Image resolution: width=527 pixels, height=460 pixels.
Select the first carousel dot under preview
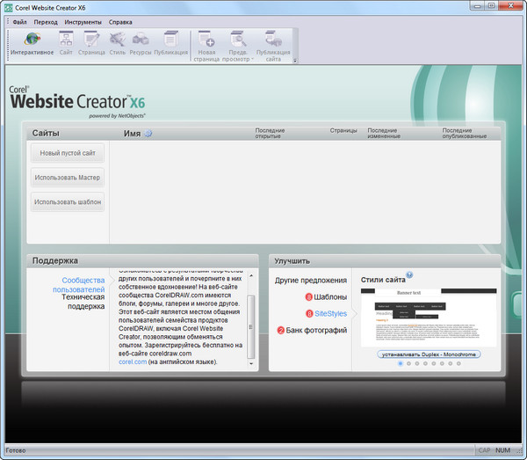401,362
